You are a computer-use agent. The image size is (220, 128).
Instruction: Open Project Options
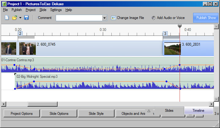click(x=21, y=114)
